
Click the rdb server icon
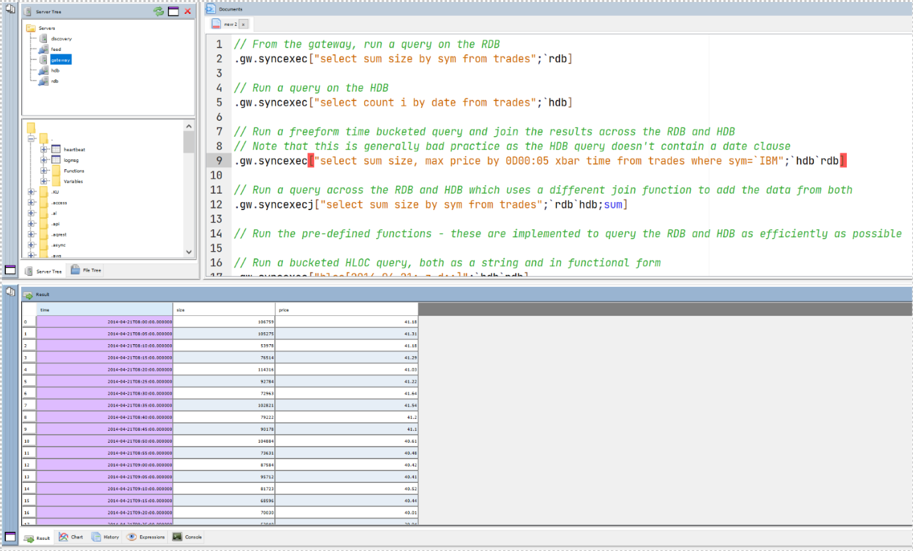[43, 81]
